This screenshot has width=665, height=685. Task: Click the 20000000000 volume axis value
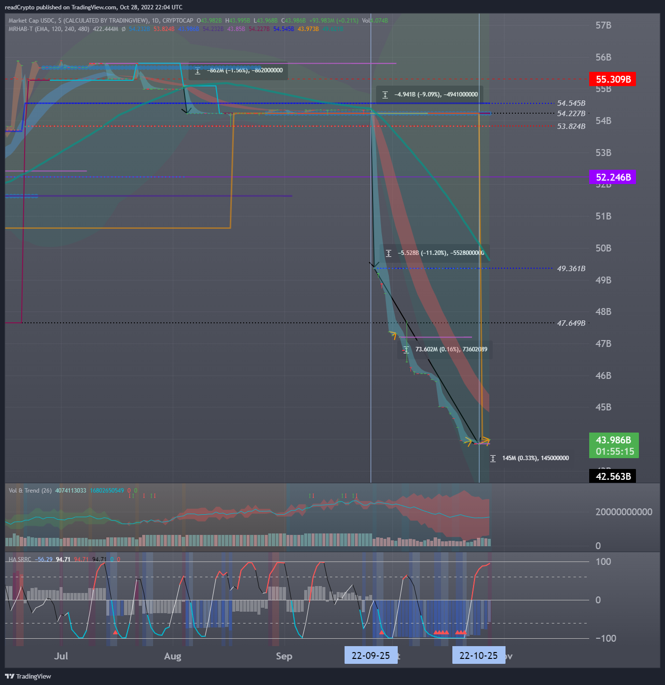pos(624,512)
